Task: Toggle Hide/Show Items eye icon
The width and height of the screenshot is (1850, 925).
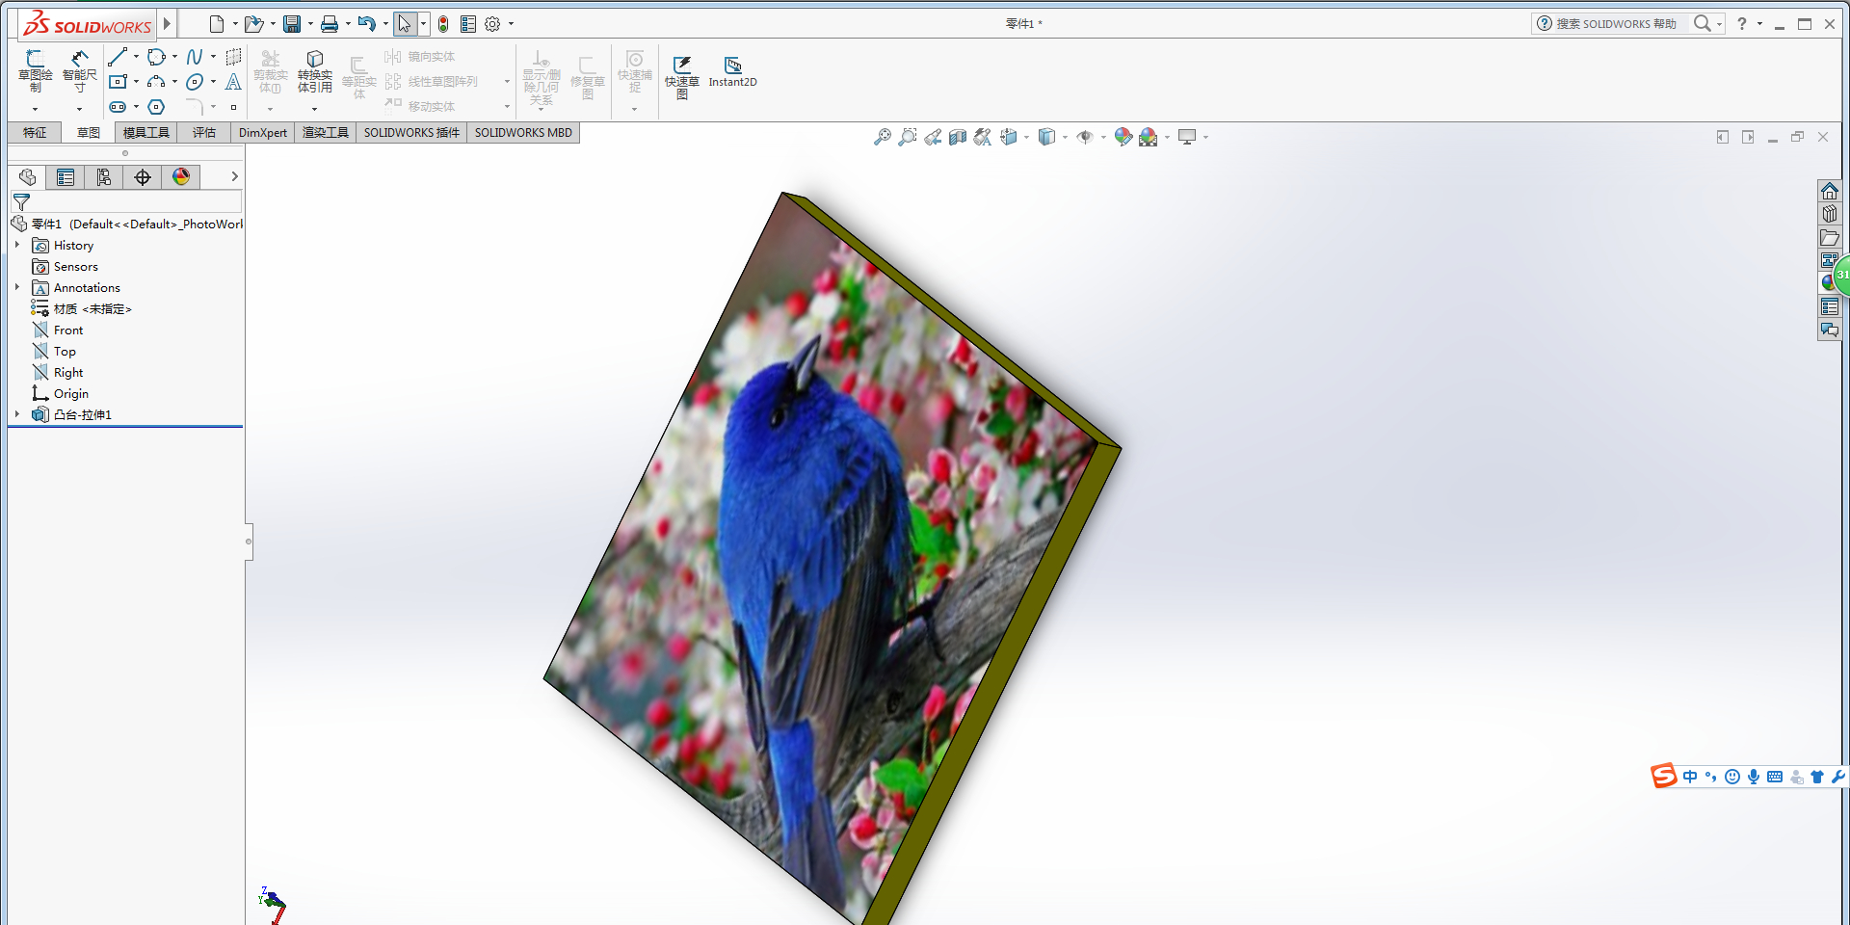Action: pyautogui.click(x=1085, y=138)
